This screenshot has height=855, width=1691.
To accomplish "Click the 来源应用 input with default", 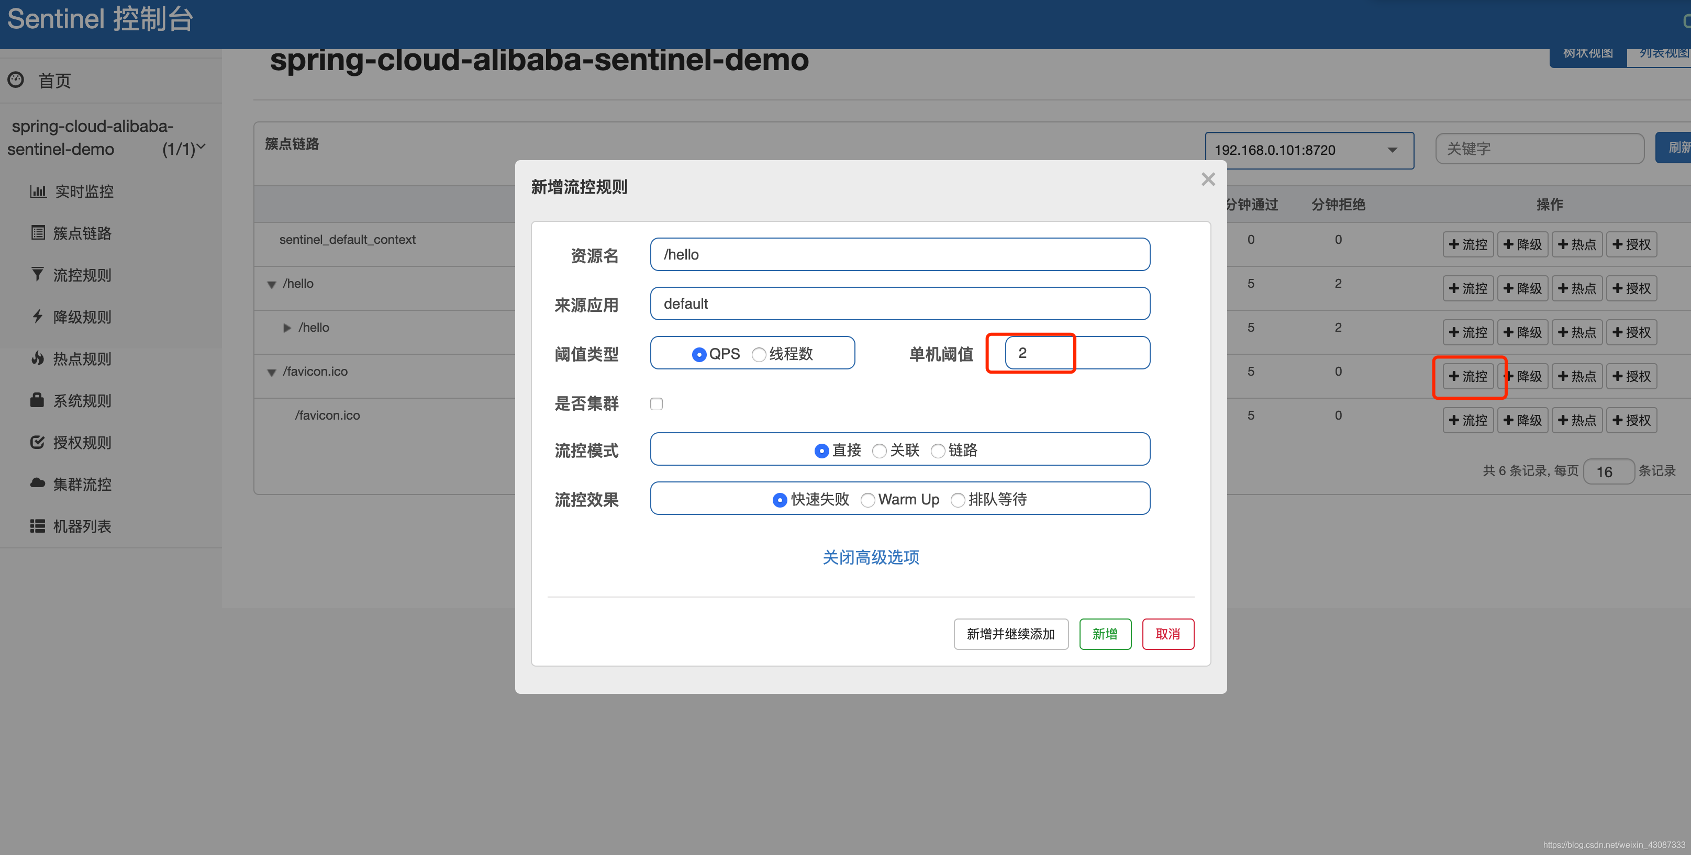I will (x=900, y=303).
